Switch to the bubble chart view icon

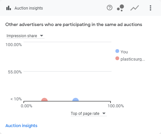[120, 8]
